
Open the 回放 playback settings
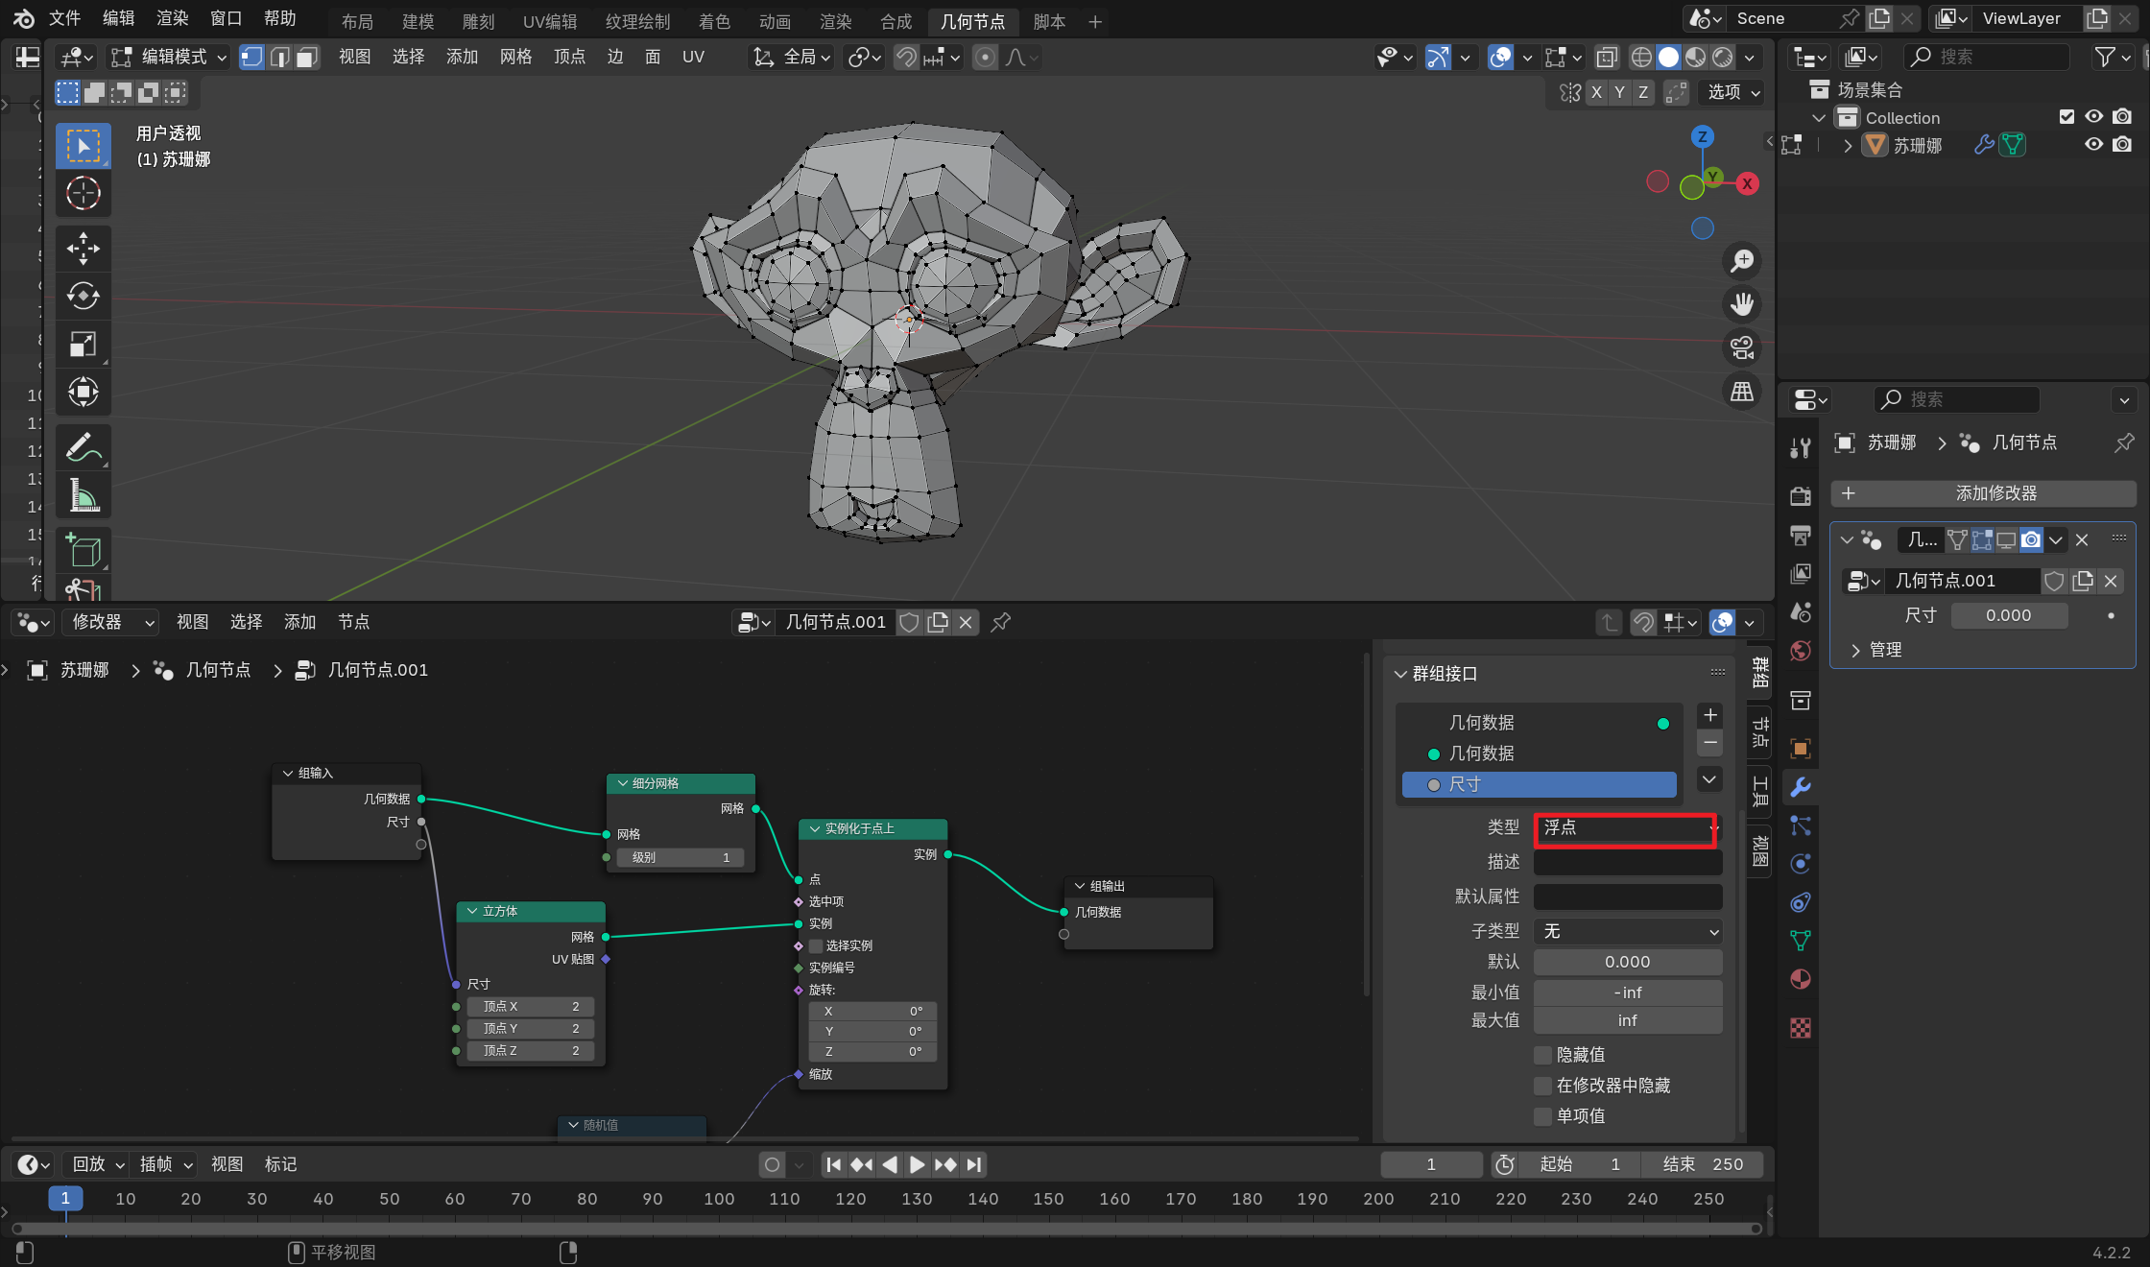click(x=98, y=1164)
